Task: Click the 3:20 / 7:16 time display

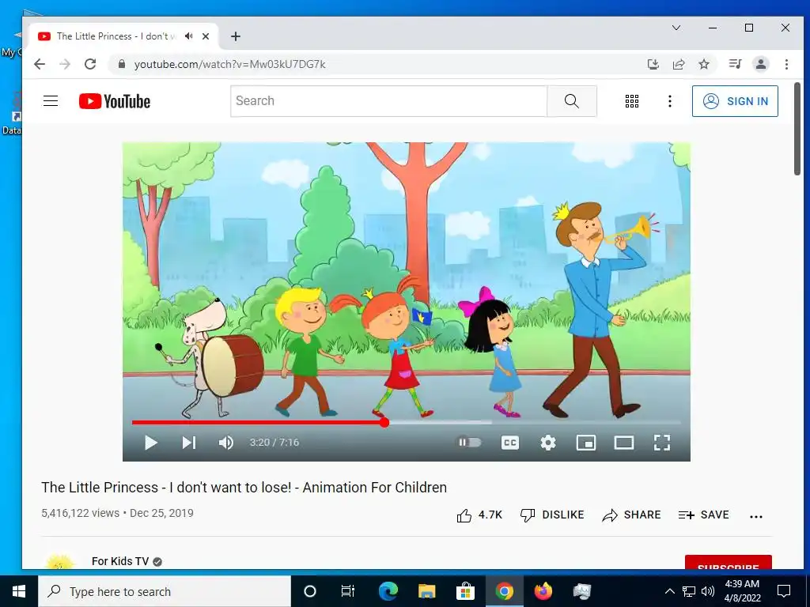Action: 274,443
